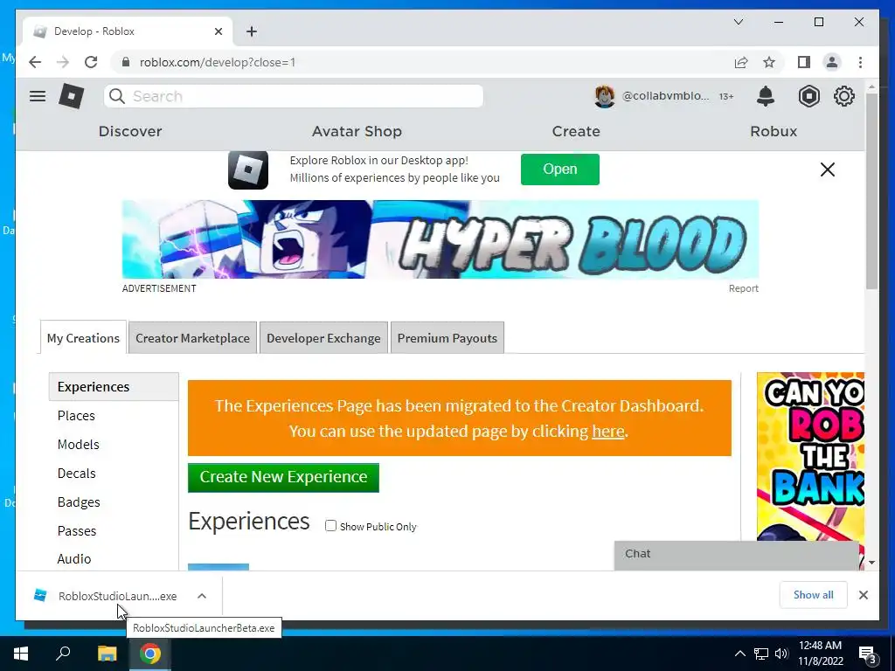Expand the download item options chevron
Image resolution: width=895 pixels, height=671 pixels.
pos(202,596)
